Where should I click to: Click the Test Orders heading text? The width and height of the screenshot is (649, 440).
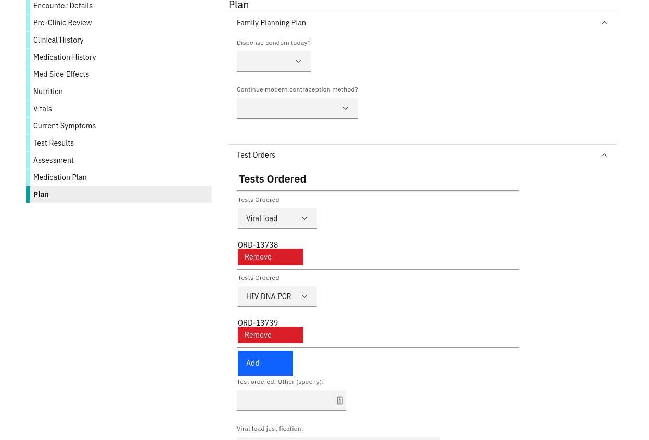256,155
